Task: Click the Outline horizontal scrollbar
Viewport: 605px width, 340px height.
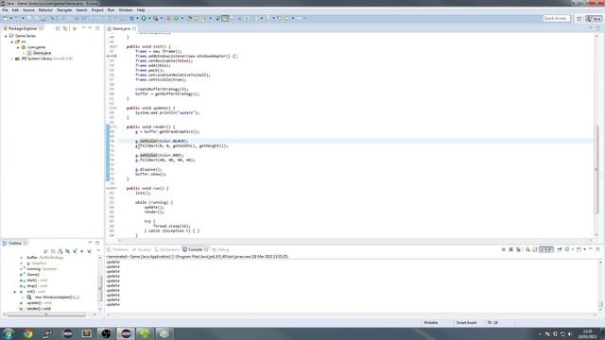Action: (46, 314)
